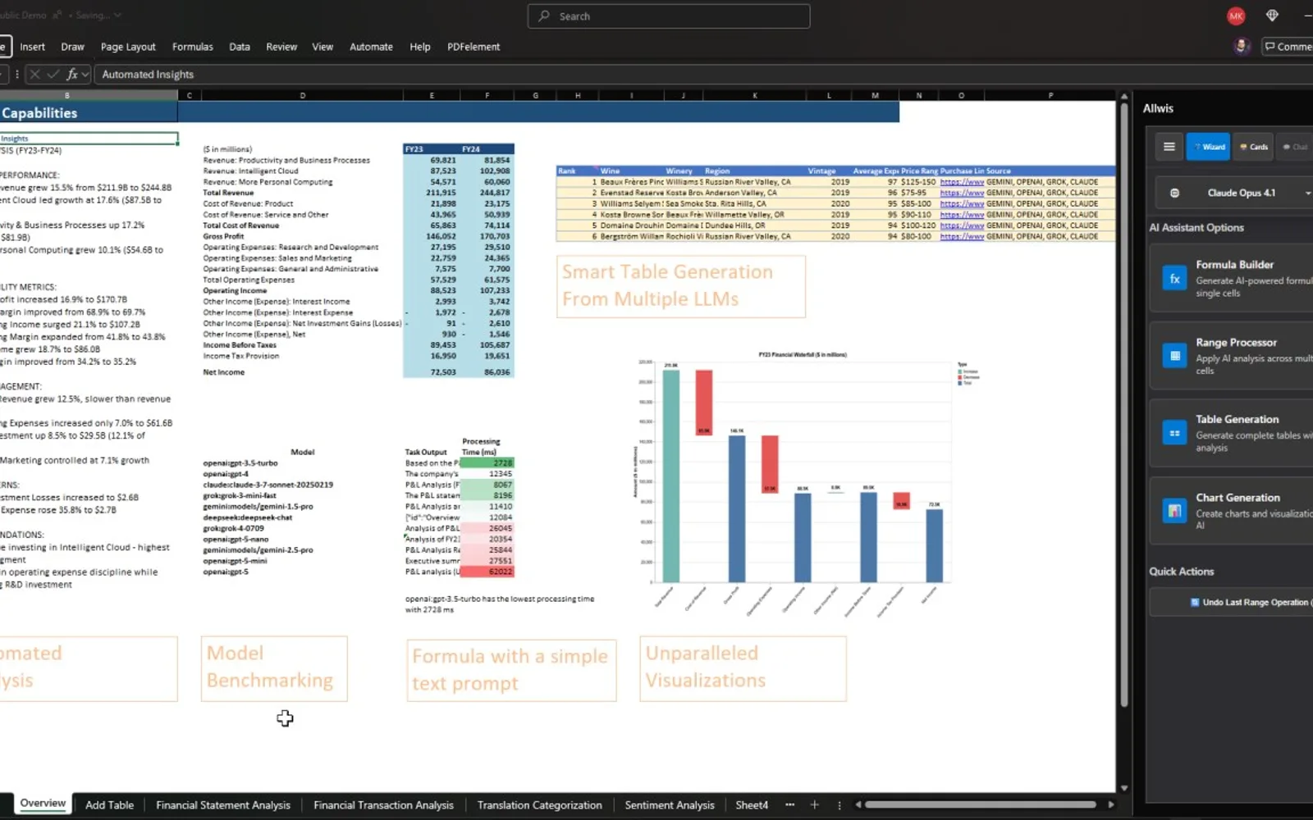Select the Wizard mode in Allwis panel
The image size is (1313, 820).
[1208, 147]
